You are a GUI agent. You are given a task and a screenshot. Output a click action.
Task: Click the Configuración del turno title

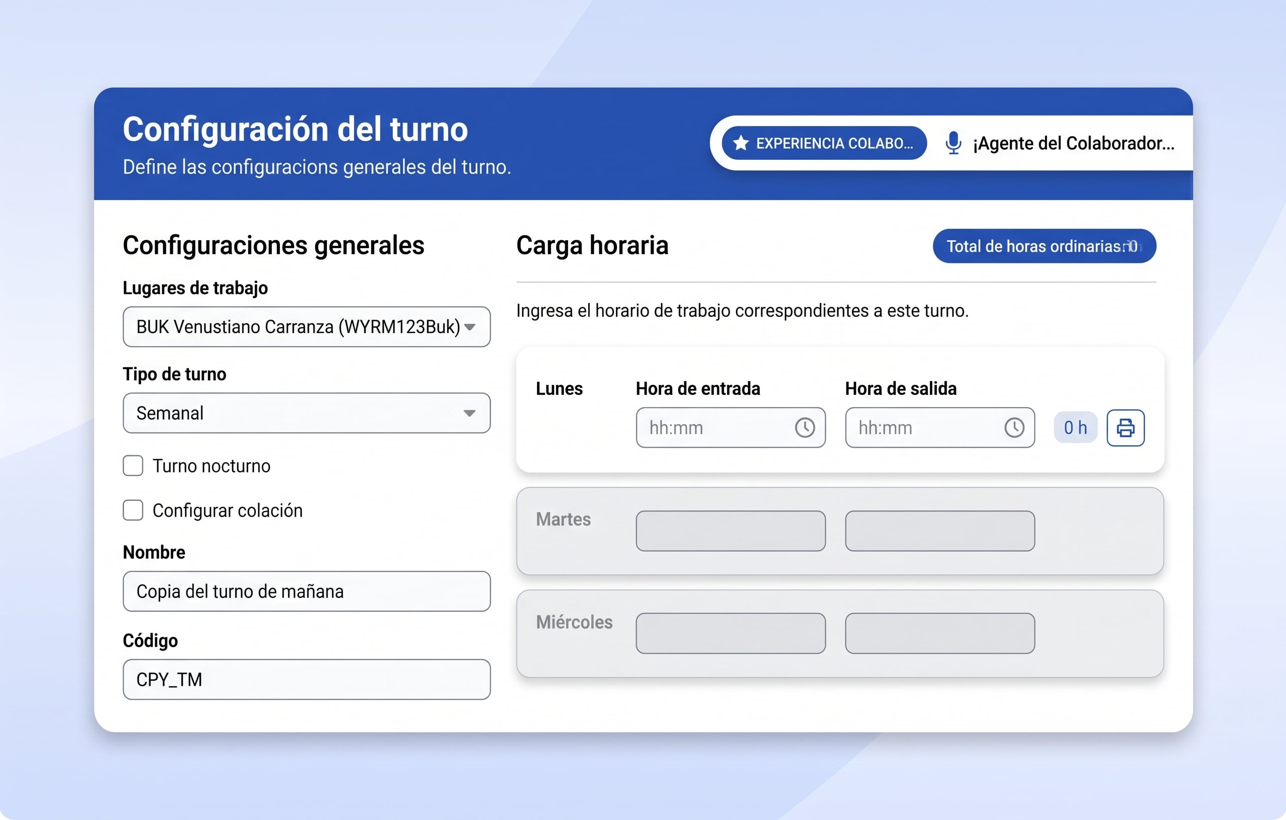[x=295, y=129]
